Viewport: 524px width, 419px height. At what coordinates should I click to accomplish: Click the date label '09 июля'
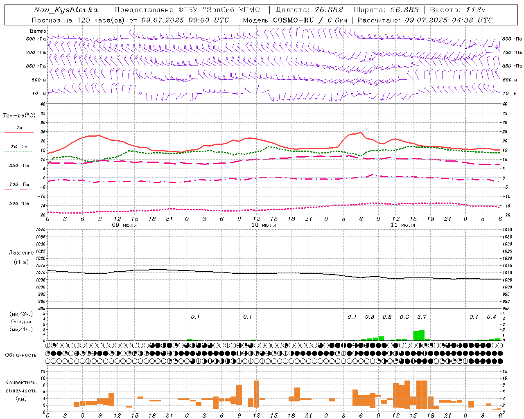click(x=124, y=225)
